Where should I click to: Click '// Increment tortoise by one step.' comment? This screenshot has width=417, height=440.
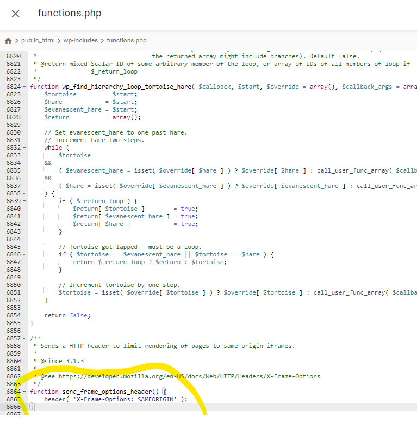pyautogui.click(x=120, y=285)
